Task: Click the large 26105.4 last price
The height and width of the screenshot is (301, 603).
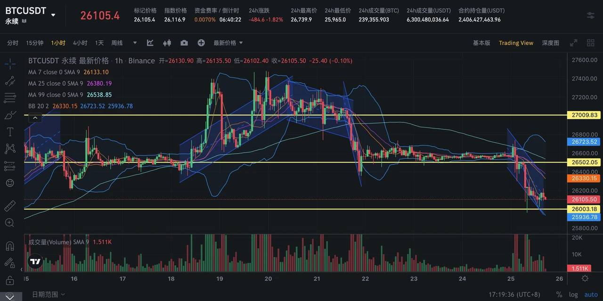Action: click(x=100, y=16)
